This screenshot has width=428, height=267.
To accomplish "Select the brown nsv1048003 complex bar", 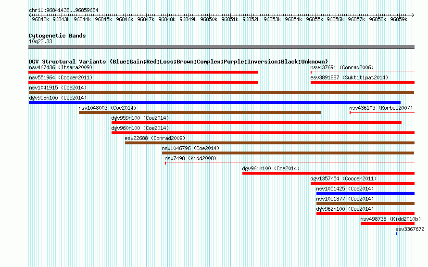I will click(200, 113).
